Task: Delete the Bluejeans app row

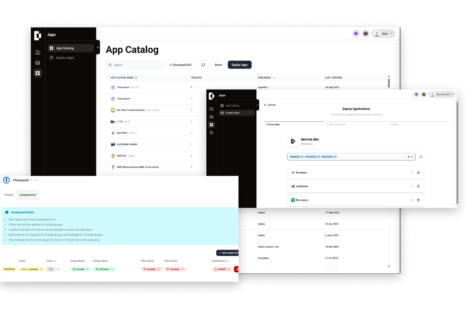Action: [418, 173]
